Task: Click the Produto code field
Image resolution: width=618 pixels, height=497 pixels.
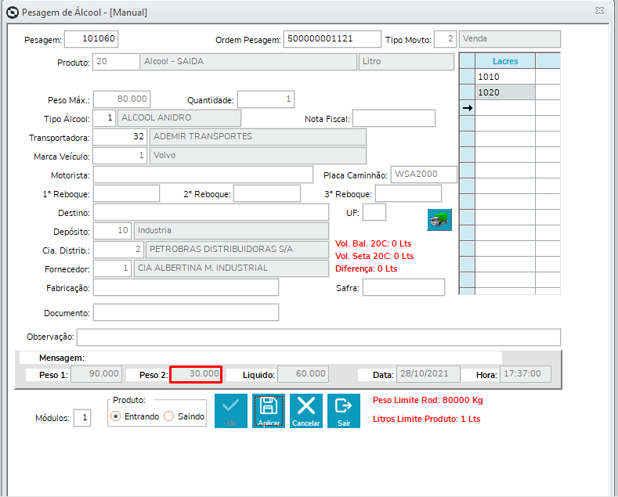Action: 116,62
